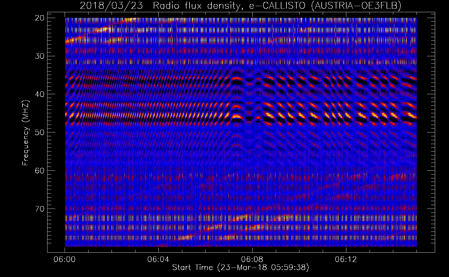
Task: Click the frequency tick label '20'
Action: point(40,18)
